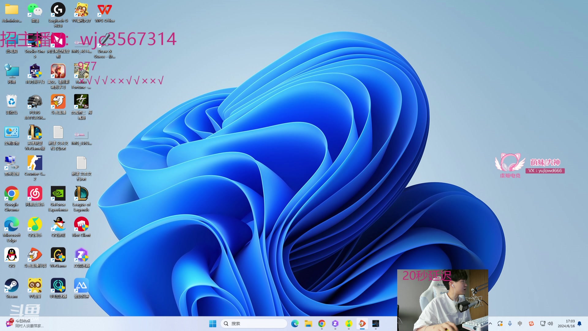Focus the taskbar 搜索 search box
The image size is (588, 331).
click(254, 324)
